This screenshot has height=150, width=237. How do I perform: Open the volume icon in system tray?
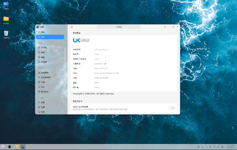tap(211, 147)
